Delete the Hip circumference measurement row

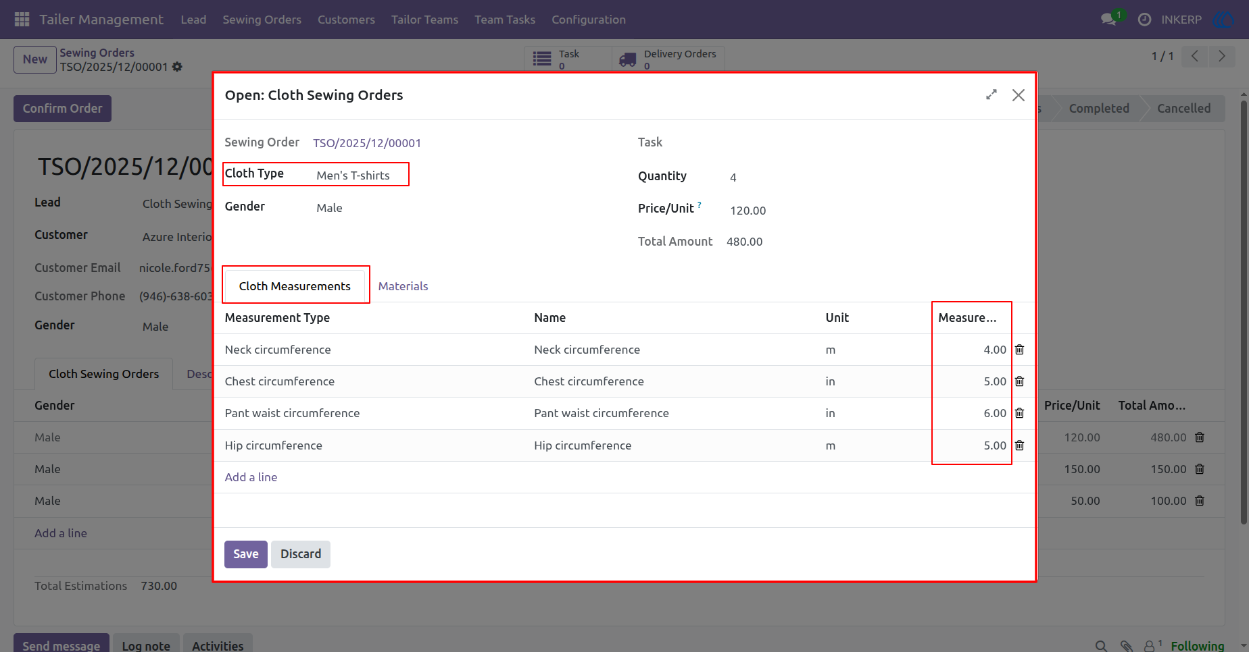(x=1019, y=445)
